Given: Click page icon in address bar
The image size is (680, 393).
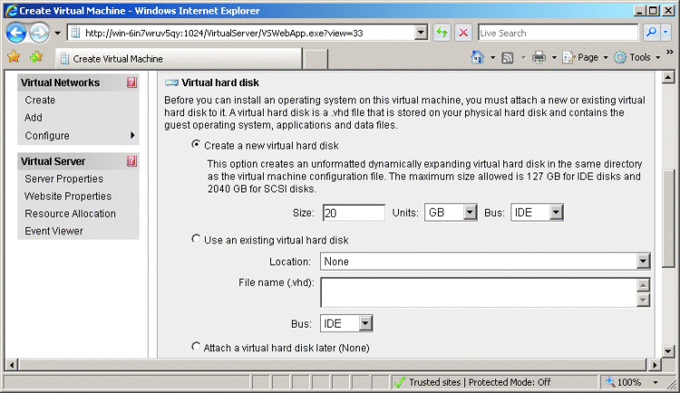Looking at the screenshot, I should [75, 33].
